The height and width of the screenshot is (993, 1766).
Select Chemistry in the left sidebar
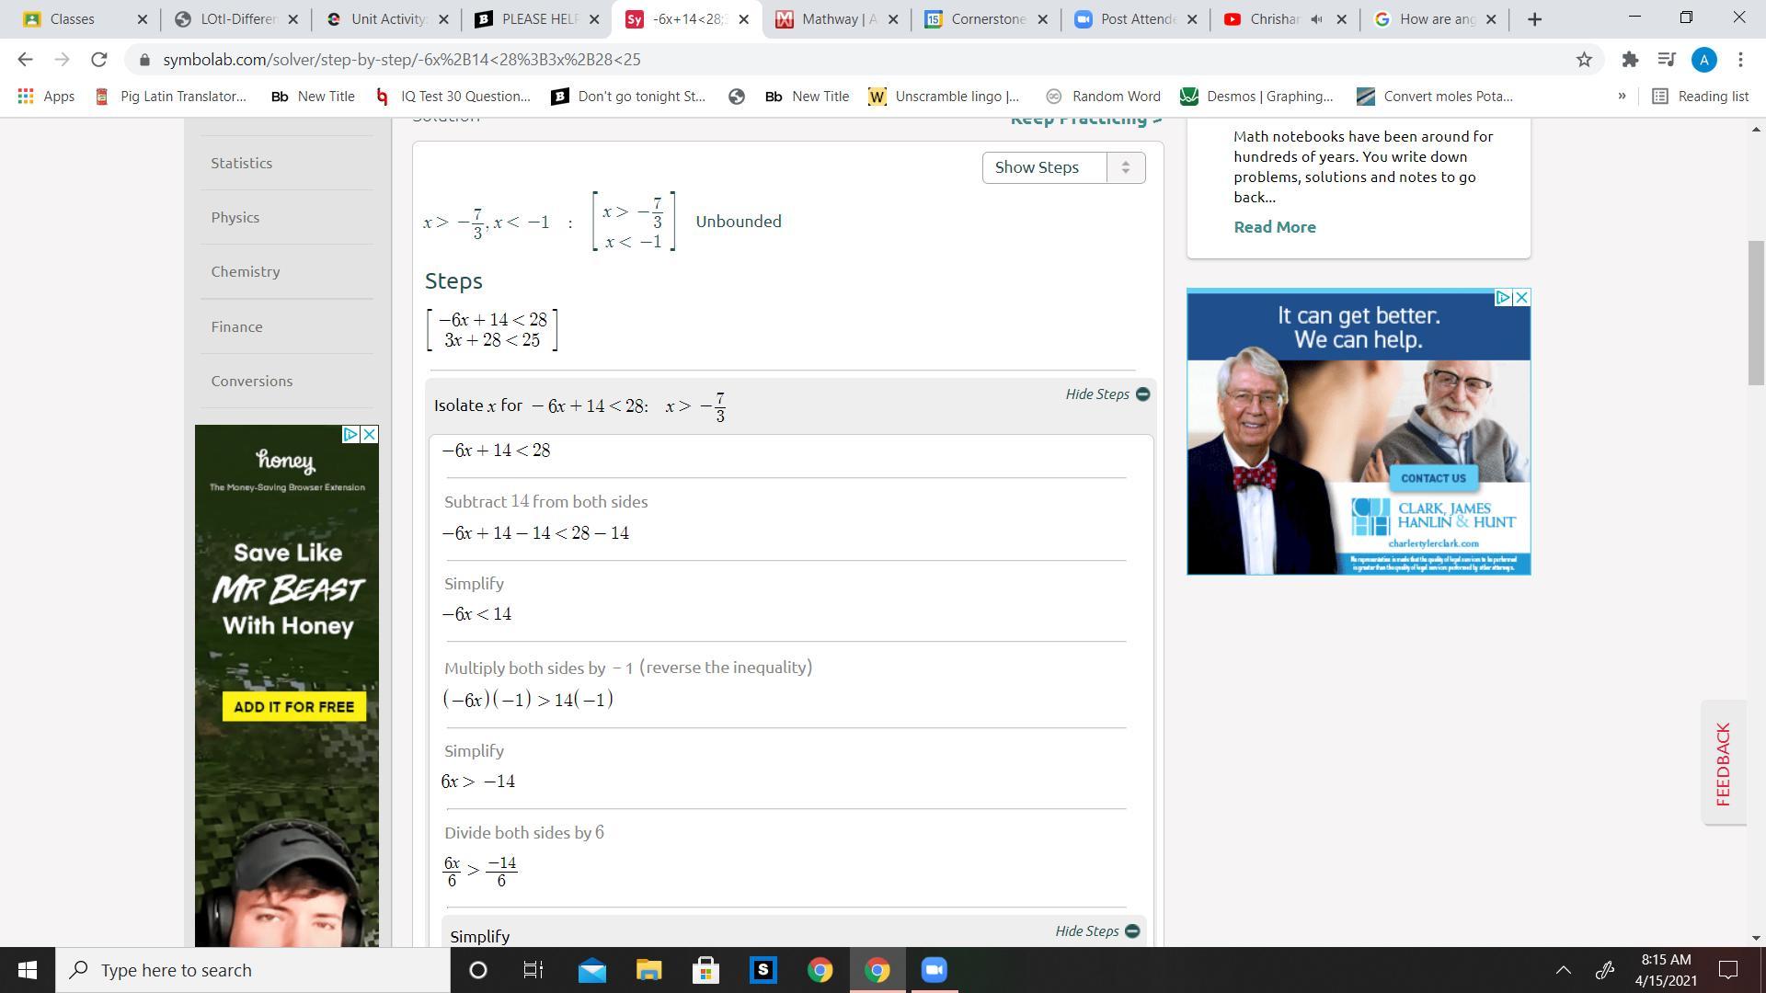246,272
